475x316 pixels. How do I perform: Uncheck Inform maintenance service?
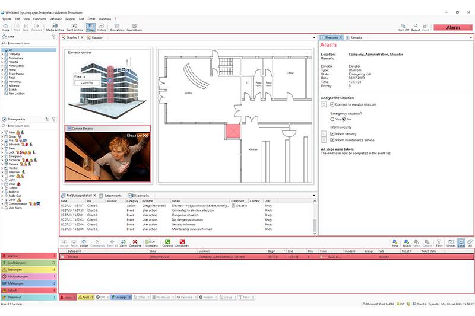pyautogui.click(x=332, y=140)
